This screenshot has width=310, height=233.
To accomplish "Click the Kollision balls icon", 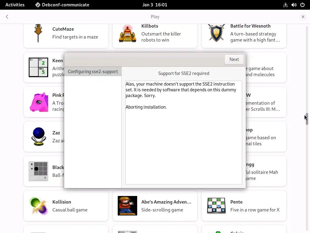I will pyautogui.click(x=38, y=206).
